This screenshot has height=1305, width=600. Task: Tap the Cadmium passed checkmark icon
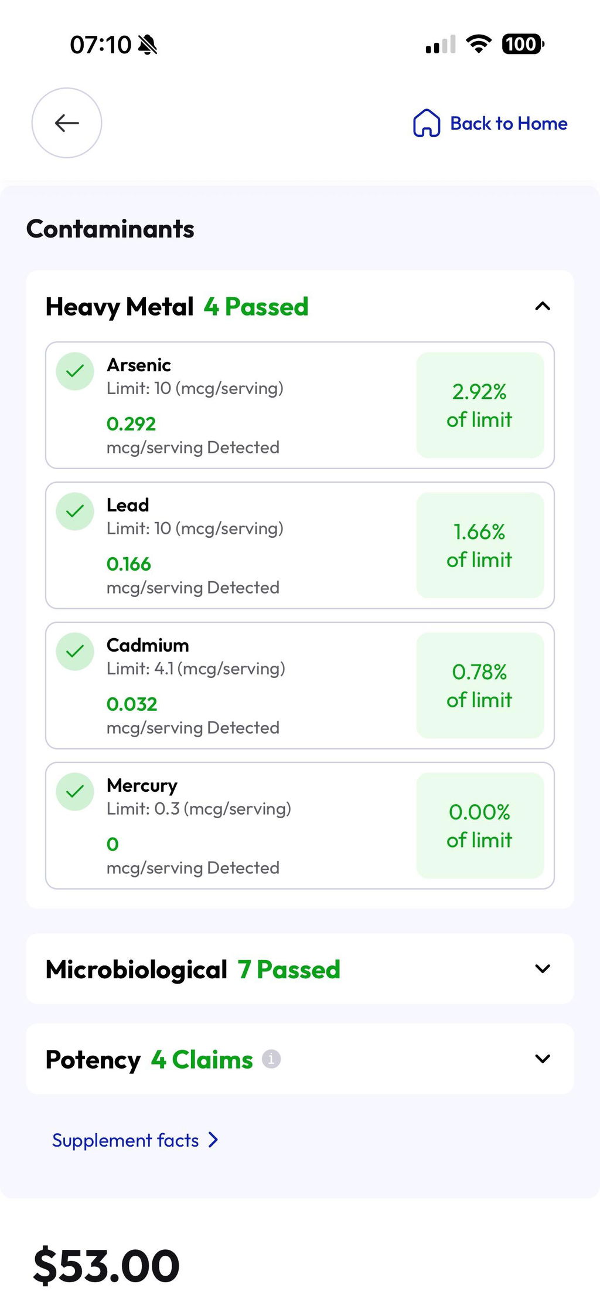click(x=75, y=652)
